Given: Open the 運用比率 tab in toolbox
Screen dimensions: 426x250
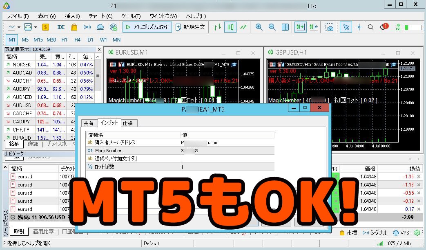Looking at the screenshot, I should click(x=43, y=232).
